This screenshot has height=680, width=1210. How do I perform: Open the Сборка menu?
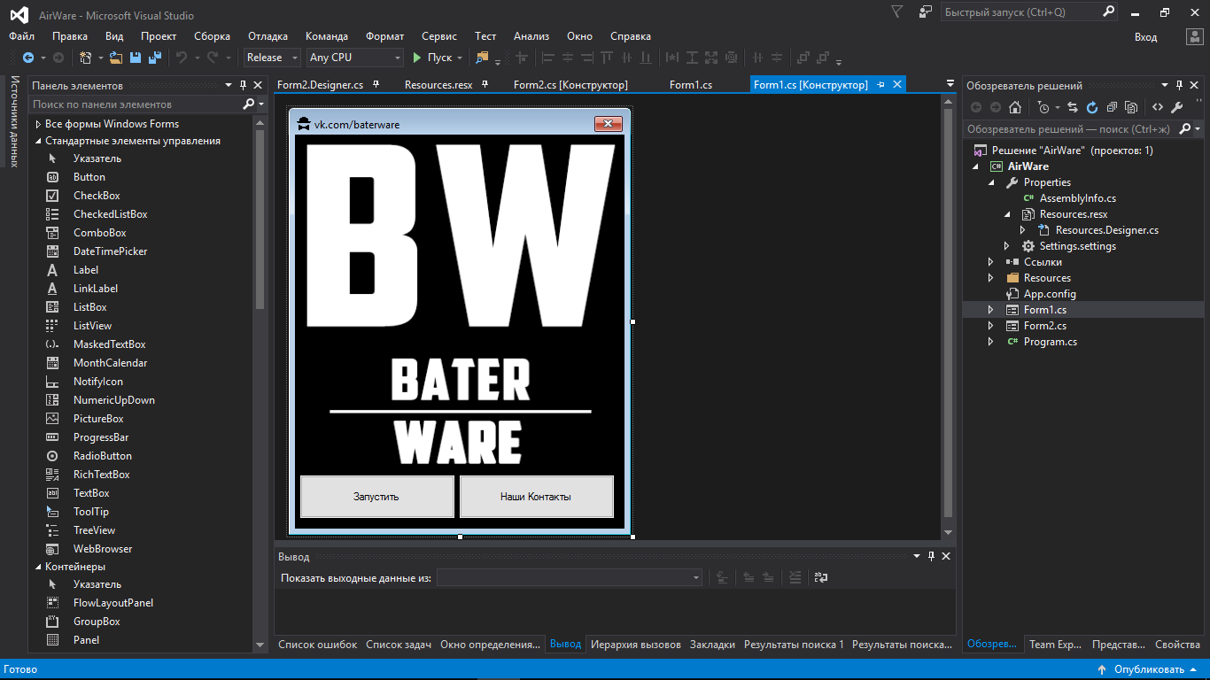click(212, 36)
